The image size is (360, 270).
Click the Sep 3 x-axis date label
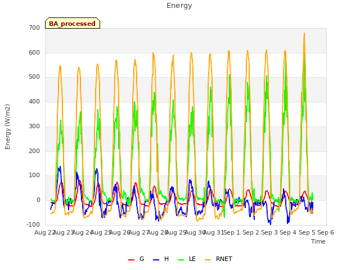[269, 232]
